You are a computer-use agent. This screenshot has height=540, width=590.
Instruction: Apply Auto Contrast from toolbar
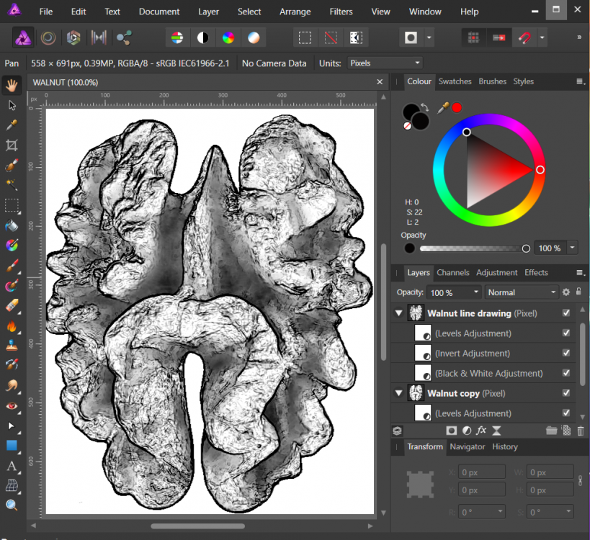tap(203, 37)
